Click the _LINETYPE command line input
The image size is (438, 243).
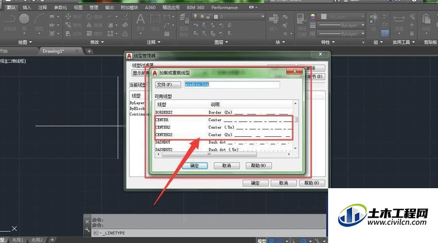[209, 233]
